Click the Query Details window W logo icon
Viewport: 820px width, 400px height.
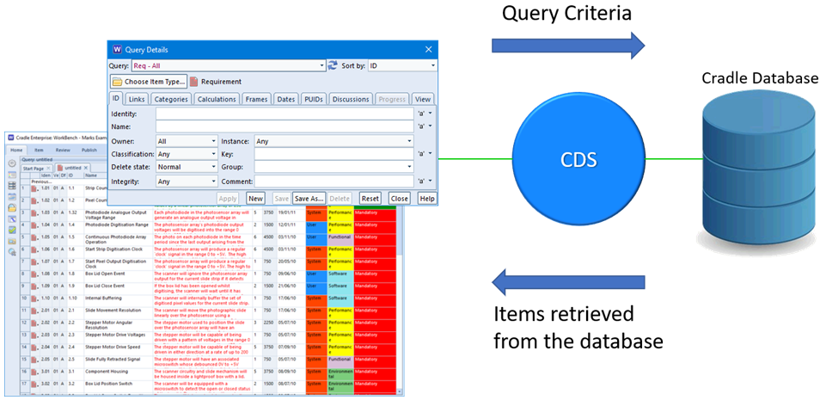117,50
